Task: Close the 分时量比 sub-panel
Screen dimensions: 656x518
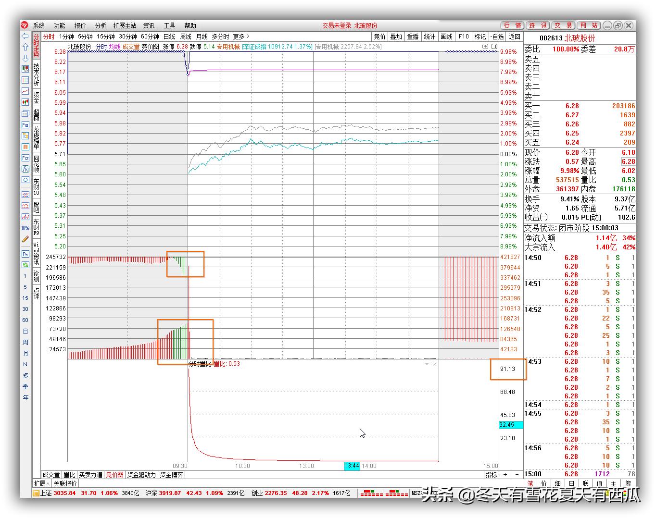Action: point(435,364)
